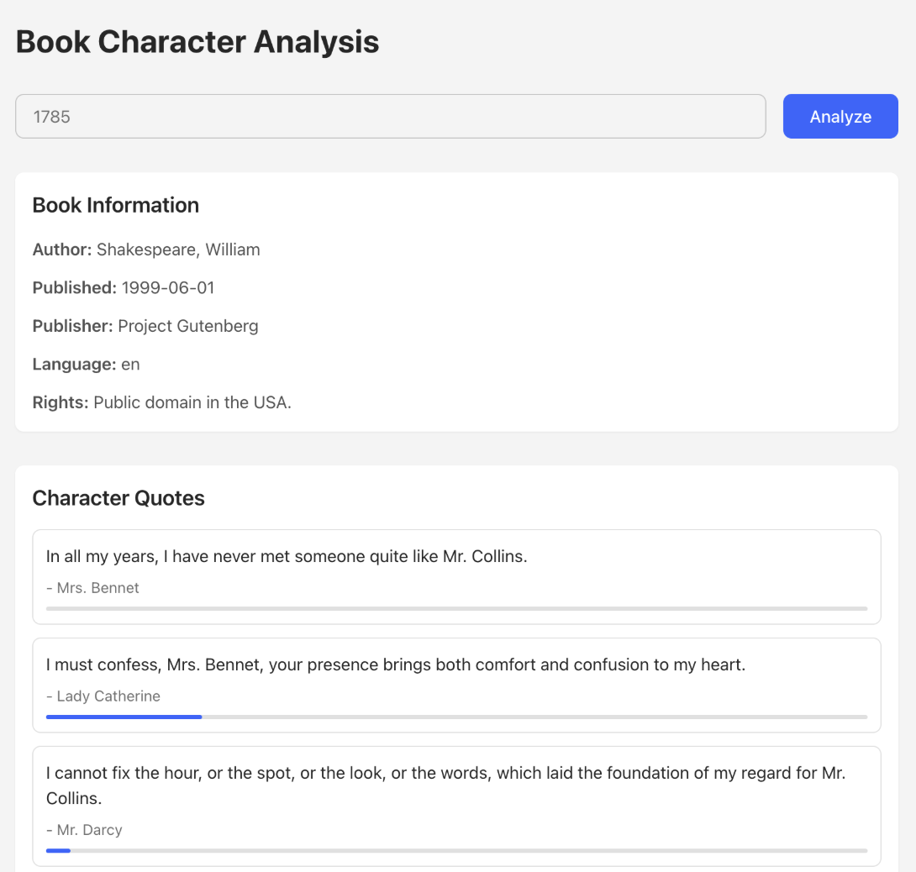This screenshot has width=916, height=872.
Task: Click the Mrs. Bennet attribution label
Action: 93,588
